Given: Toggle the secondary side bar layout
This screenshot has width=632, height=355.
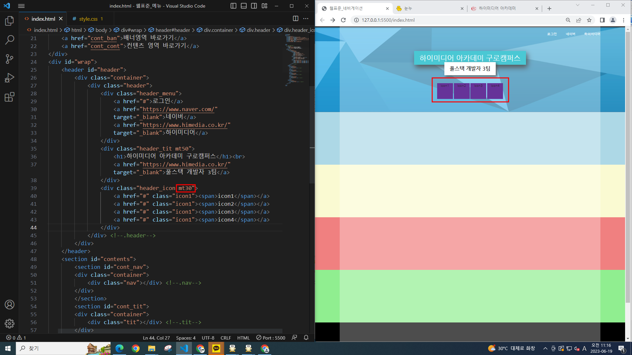Looking at the screenshot, I should click(x=254, y=6).
